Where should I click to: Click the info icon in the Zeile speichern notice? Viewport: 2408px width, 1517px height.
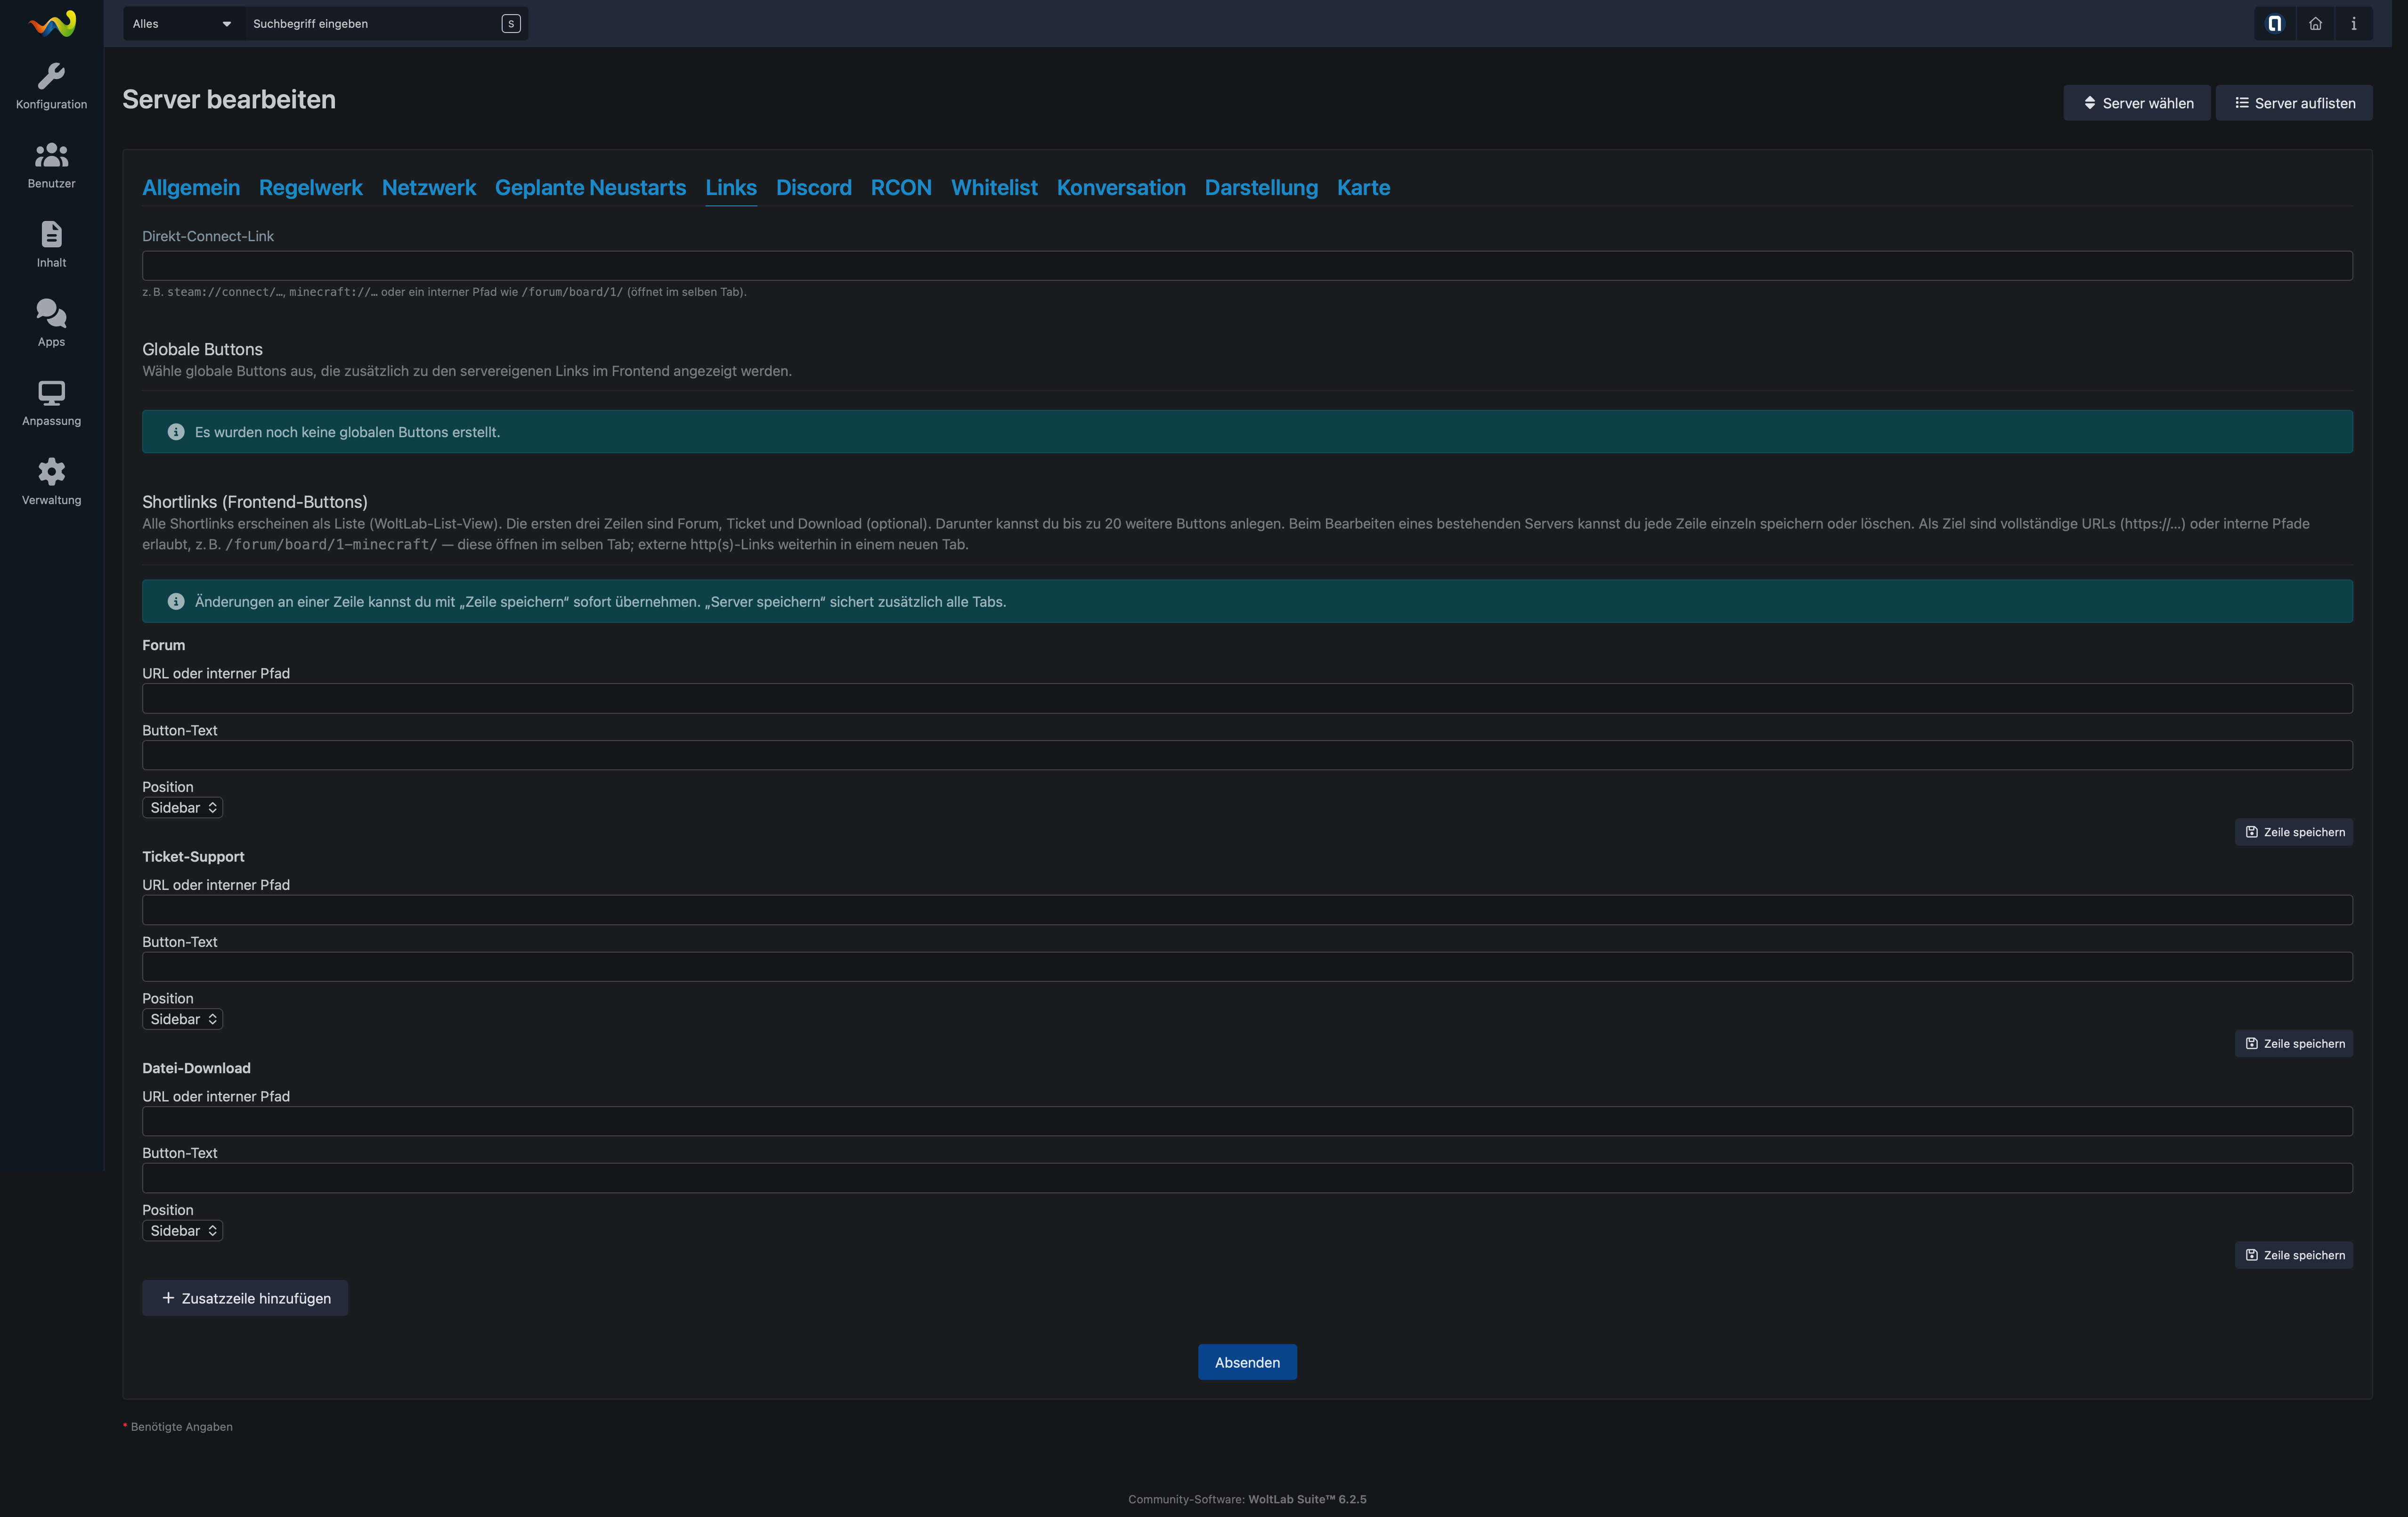[176, 601]
